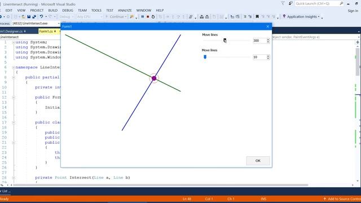Image resolution: width=361 pixels, height=203 pixels.
Task: Open the PROJECT menu
Action: [37, 10]
